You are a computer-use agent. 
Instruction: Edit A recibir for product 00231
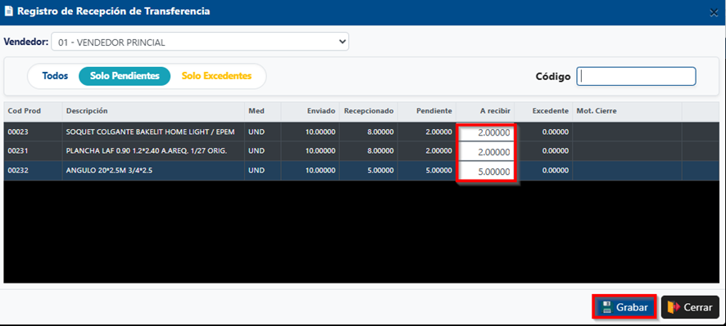[486, 152]
